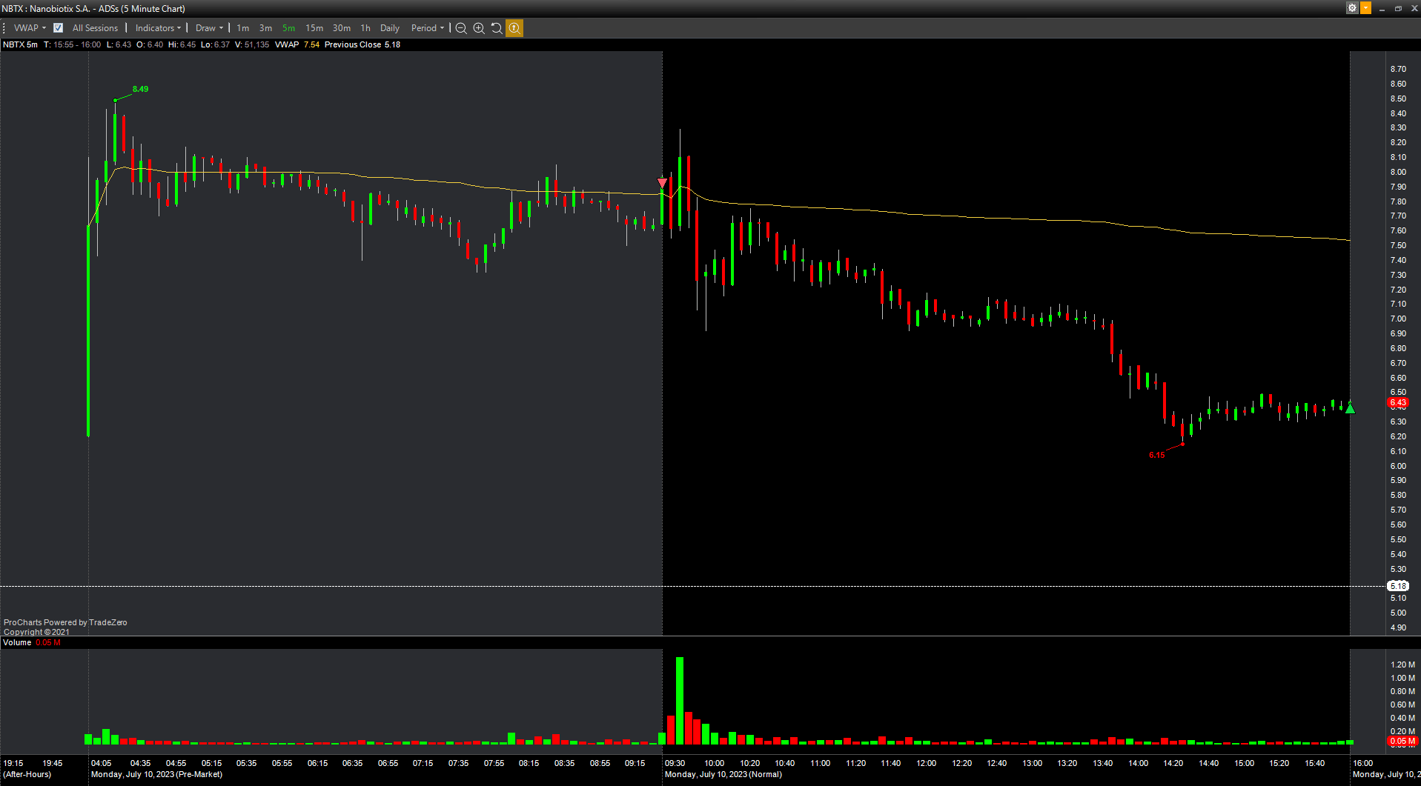
Task: Click the 5.18 previous close price tag
Action: tap(1398, 586)
